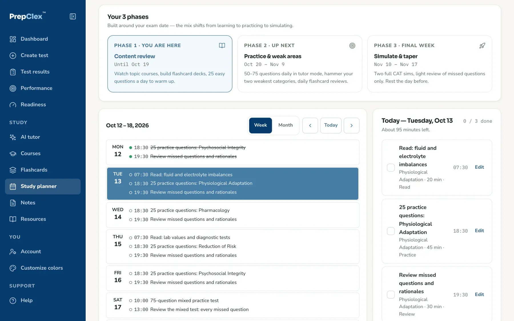This screenshot has width=514, height=321.
Task: Switch calendar to Month view
Action: click(286, 125)
